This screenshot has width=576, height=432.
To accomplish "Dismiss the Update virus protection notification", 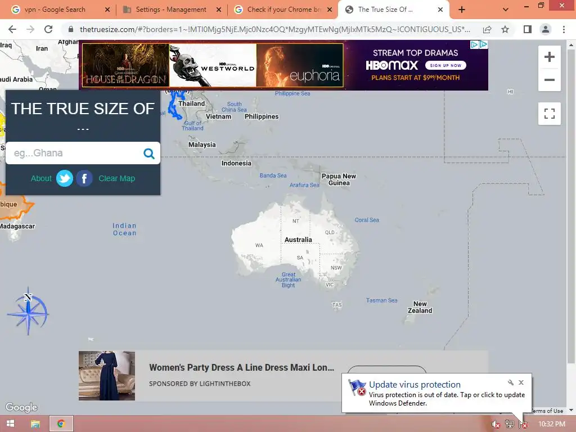I will tap(521, 382).
